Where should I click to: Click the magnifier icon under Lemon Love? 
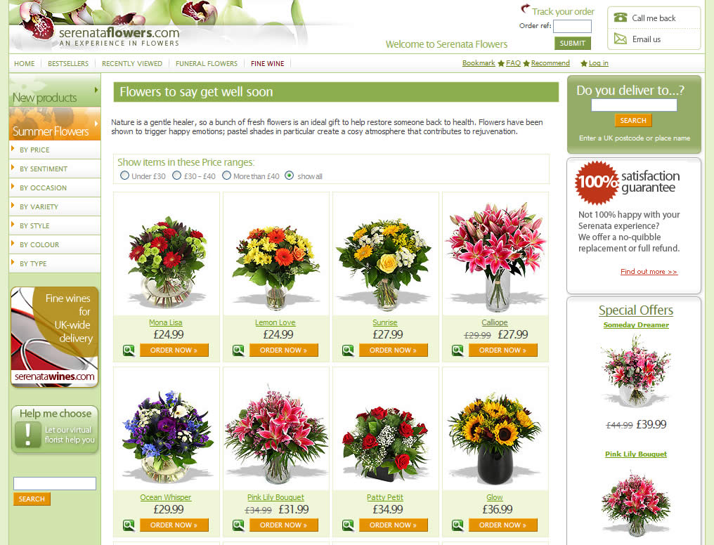pyautogui.click(x=239, y=350)
